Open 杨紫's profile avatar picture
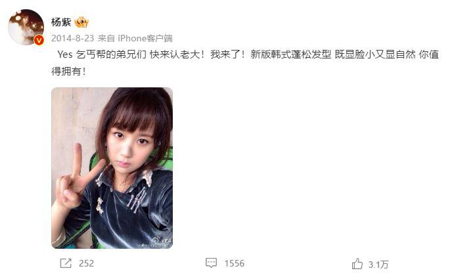The width and height of the screenshot is (452, 275). (26, 27)
